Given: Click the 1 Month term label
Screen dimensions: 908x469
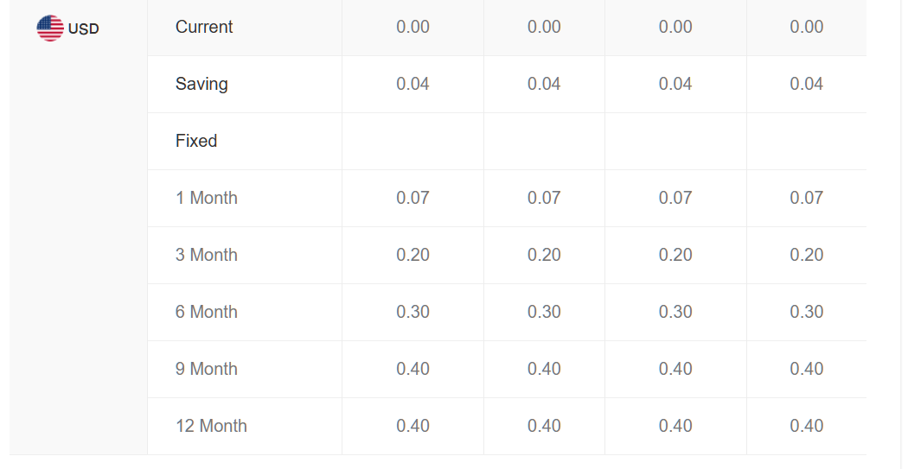Looking at the screenshot, I should click(x=207, y=198).
